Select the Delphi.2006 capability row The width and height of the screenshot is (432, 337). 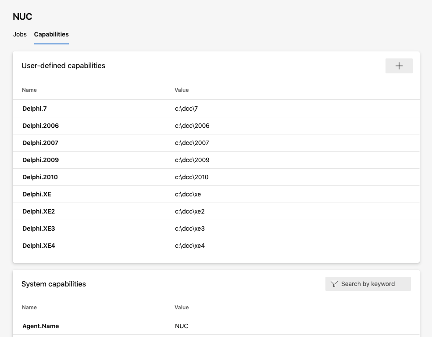(216, 126)
